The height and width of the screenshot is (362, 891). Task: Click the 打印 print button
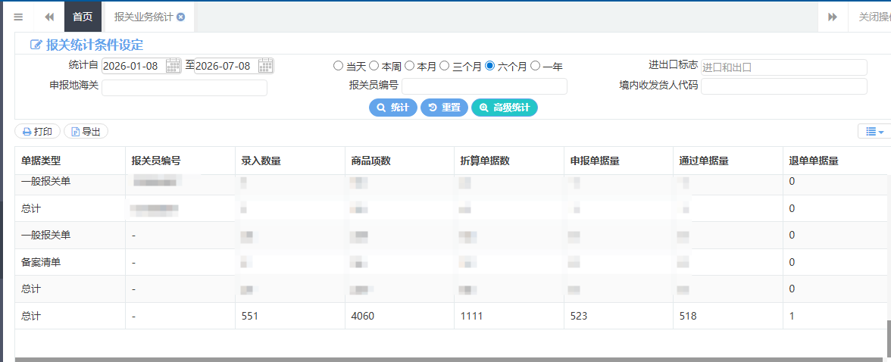[38, 131]
